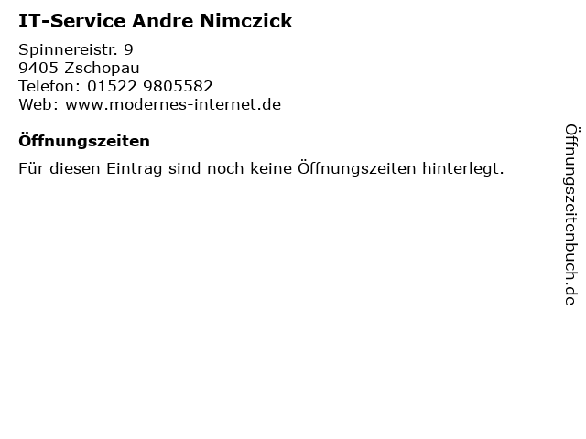Click the postal code 9405
The height and width of the screenshot is (439, 586).
pyautogui.click(x=38, y=68)
